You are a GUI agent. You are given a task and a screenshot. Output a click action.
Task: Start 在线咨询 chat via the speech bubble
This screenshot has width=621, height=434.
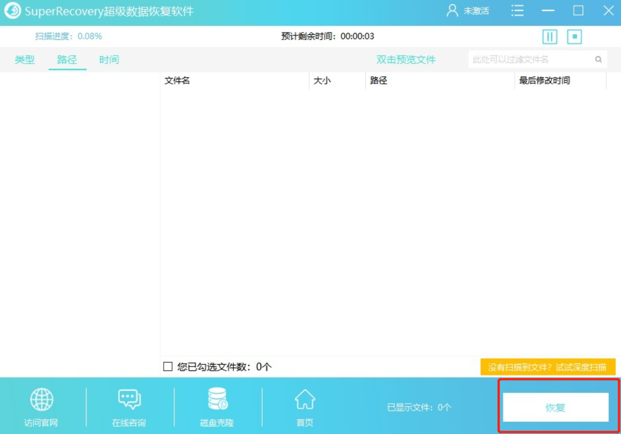click(x=129, y=400)
